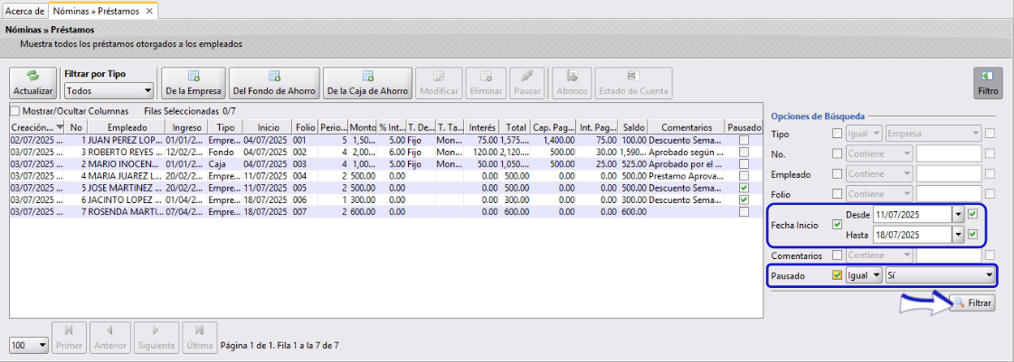The height and width of the screenshot is (362, 1014).
Task: Select the MARIO INOCEN... loan row
Action: coord(385,164)
